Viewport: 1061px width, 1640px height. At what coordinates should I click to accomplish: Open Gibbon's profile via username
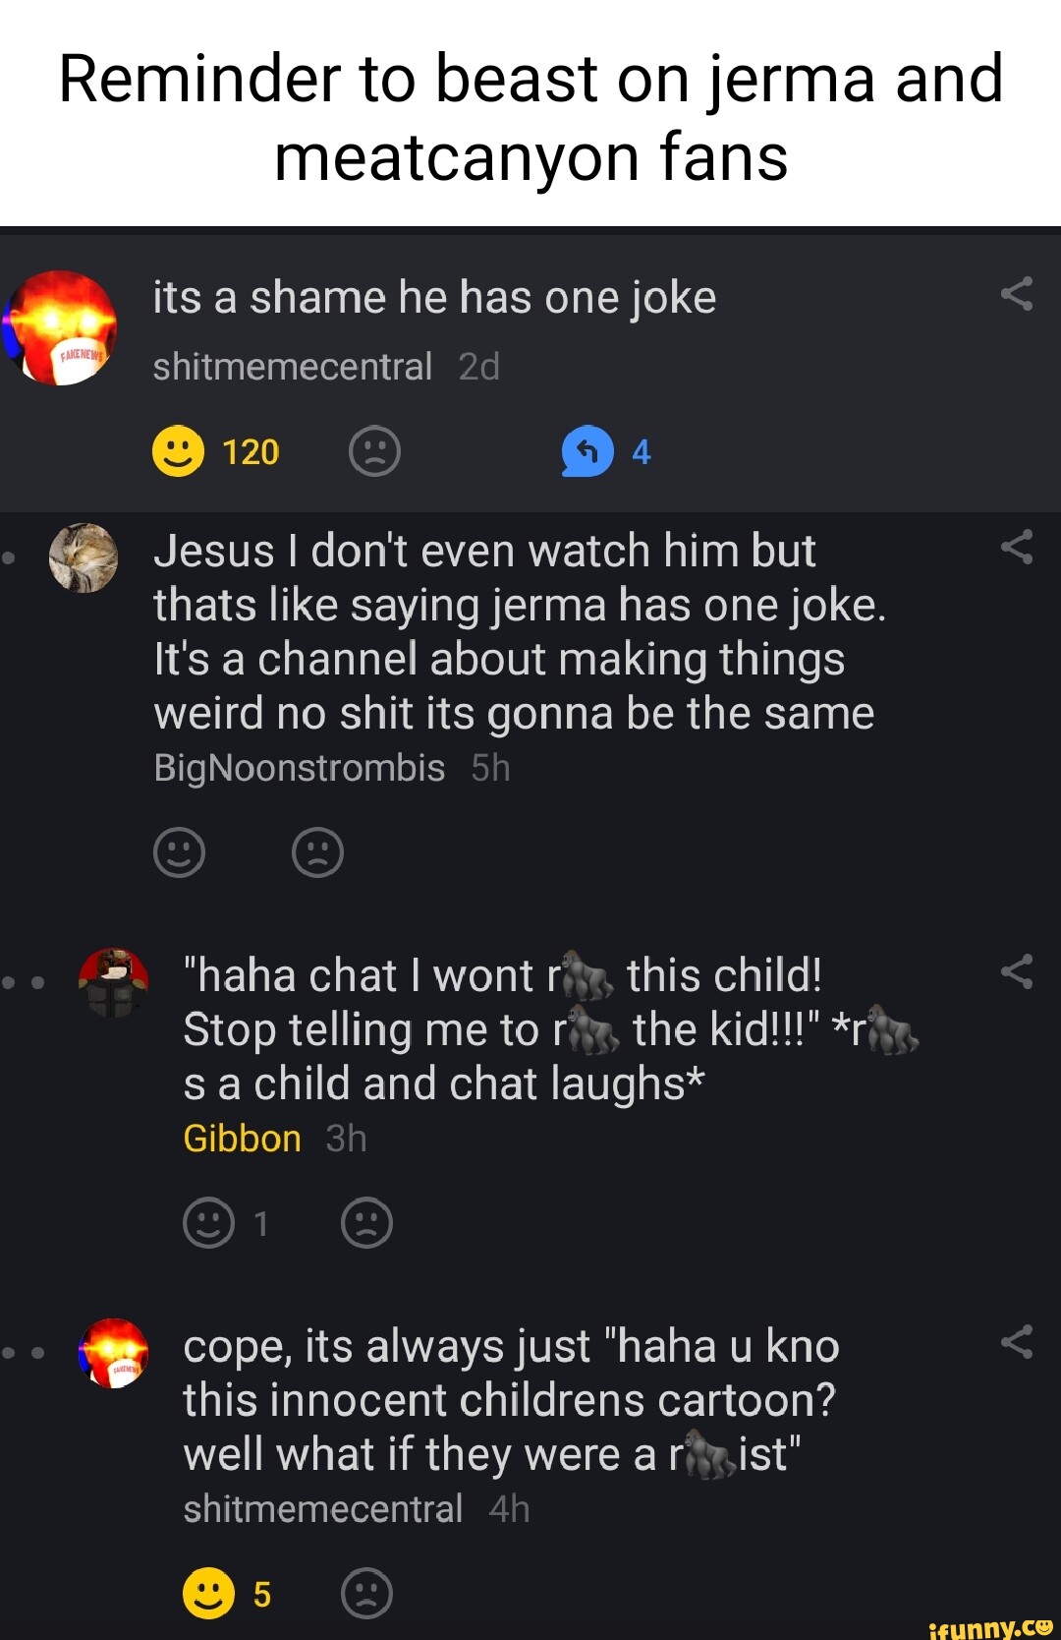click(x=242, y=1139)
